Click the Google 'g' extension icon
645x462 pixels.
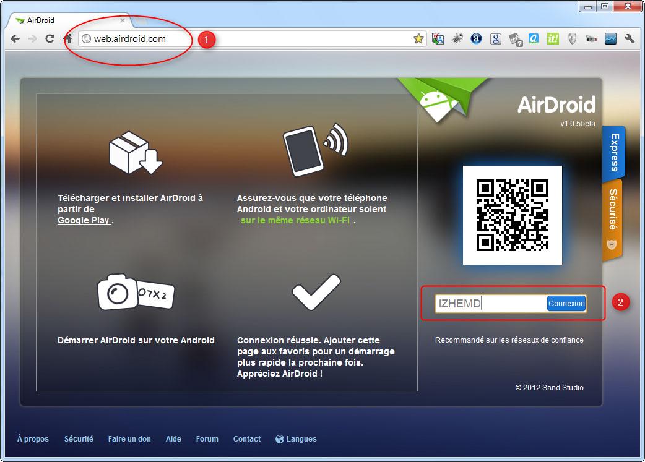(496, 38)
